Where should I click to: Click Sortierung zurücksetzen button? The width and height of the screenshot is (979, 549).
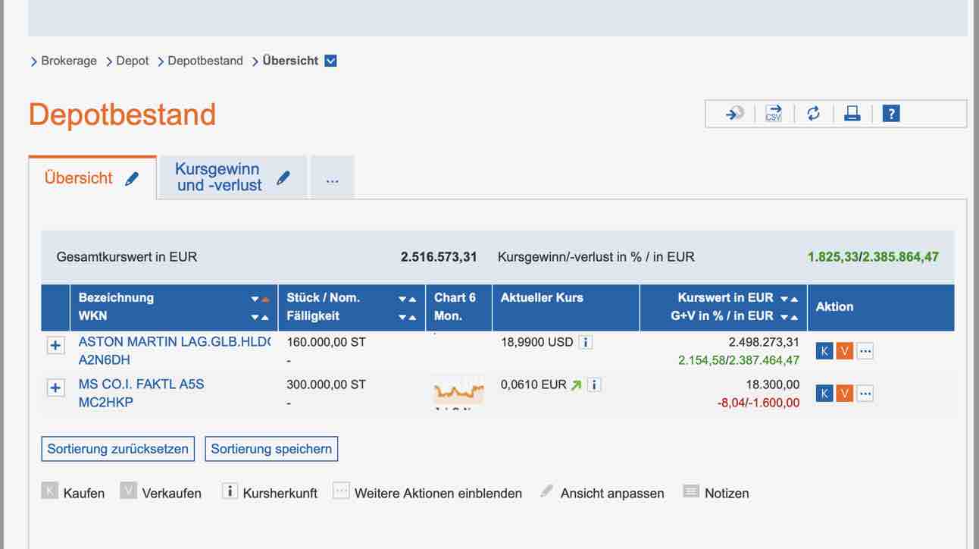pyautogui.click(x=117, y=449)
